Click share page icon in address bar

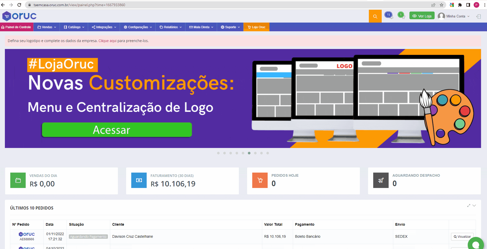[433, 5]
